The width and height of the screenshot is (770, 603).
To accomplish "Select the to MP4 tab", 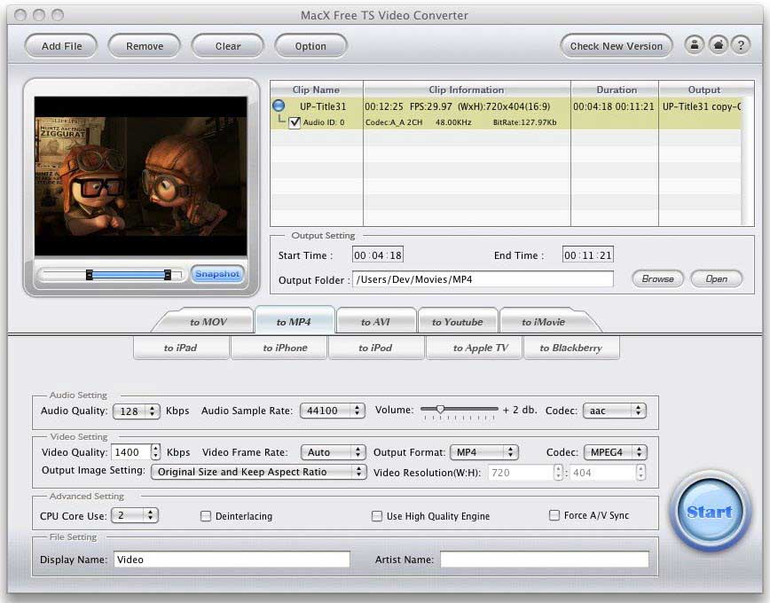I will click(294, 322).
